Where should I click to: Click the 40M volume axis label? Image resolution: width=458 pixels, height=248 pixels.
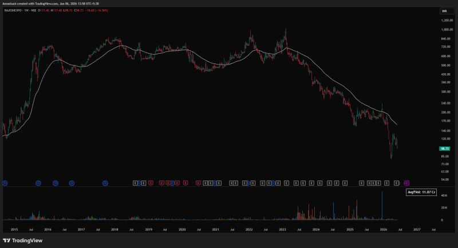444,195
